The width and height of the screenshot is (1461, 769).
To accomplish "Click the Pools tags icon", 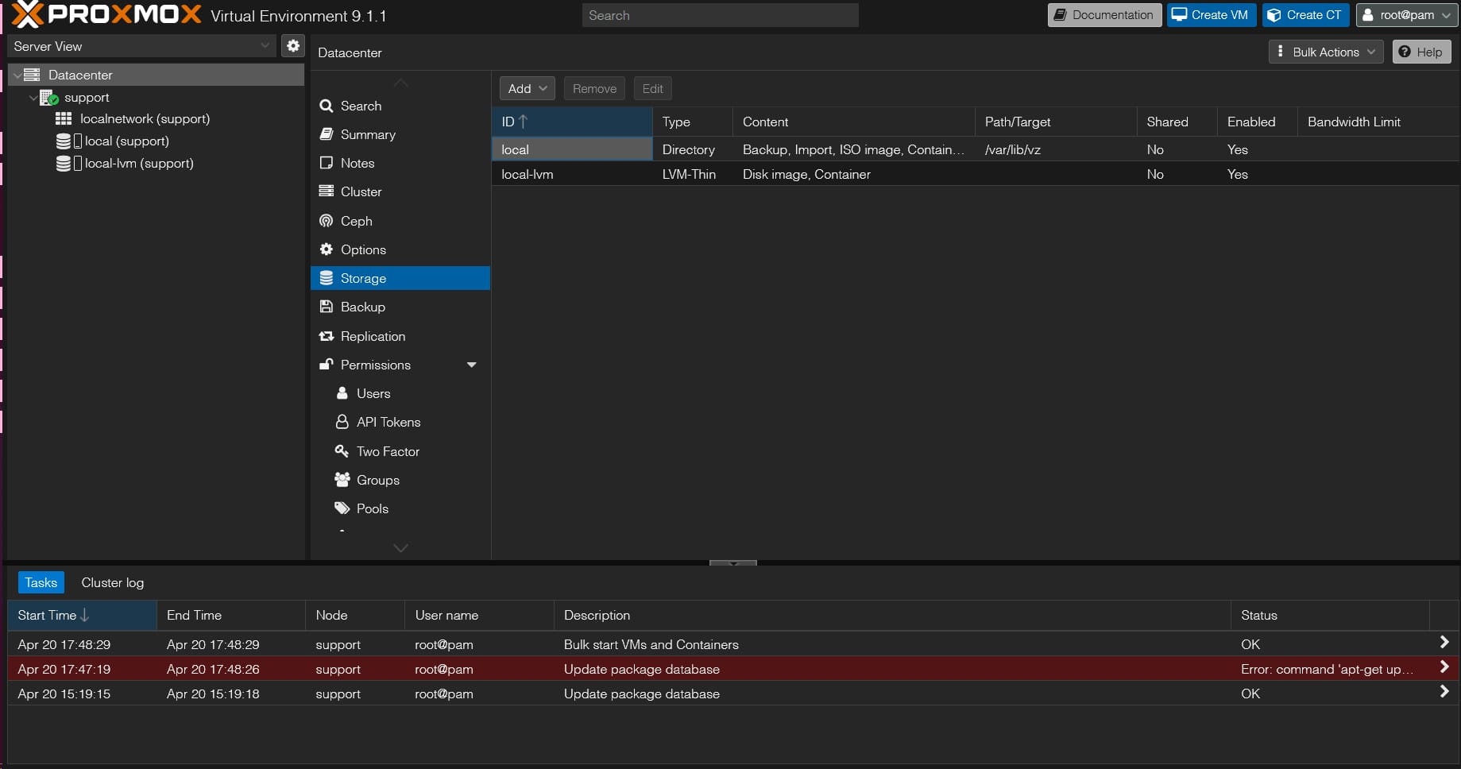I will [x=342, y=508].
